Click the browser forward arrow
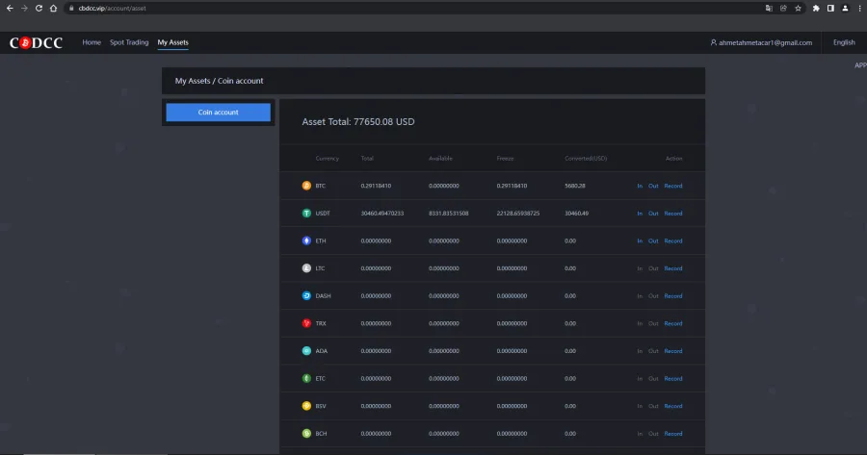The image size is (867, 455). click(x=24, y=9)
